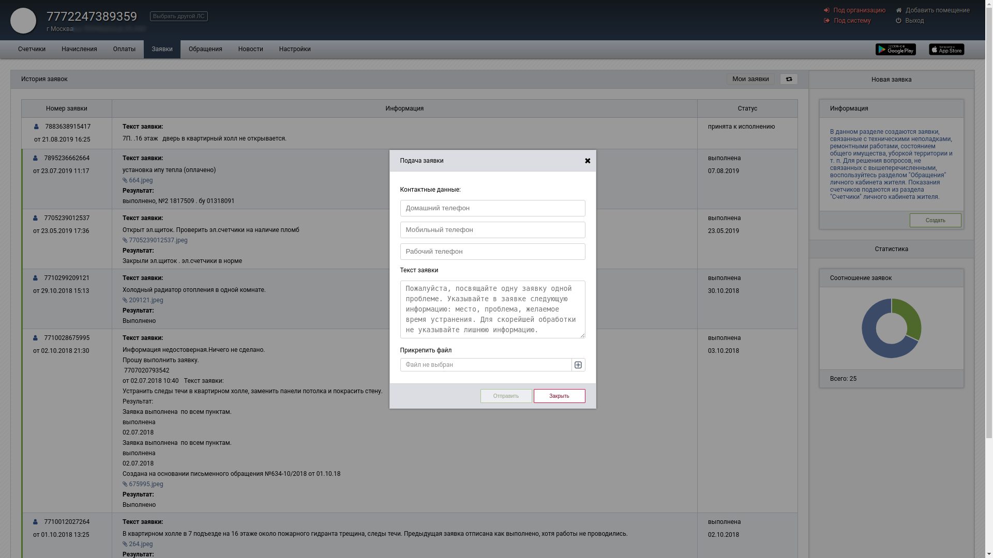Image resolution: width=993 pixels, height=558 pixels.
Task: Close the Подача заявки dialog with the X
Action: 588,161
